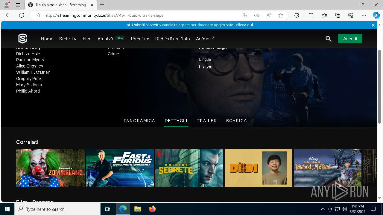The height and width of the screenshot is (215, 383).
Task: Open the Premium page
Action: [x=140, y=39]
